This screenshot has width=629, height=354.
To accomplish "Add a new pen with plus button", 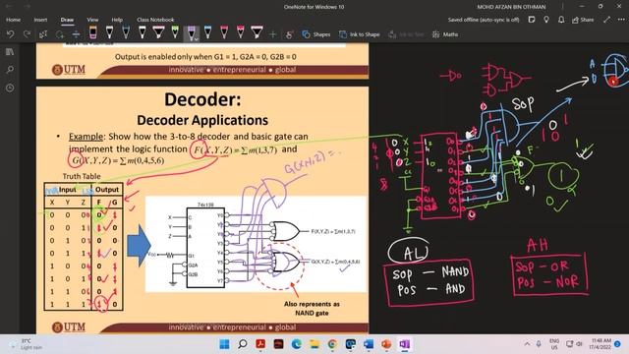I will coord(273,34).
